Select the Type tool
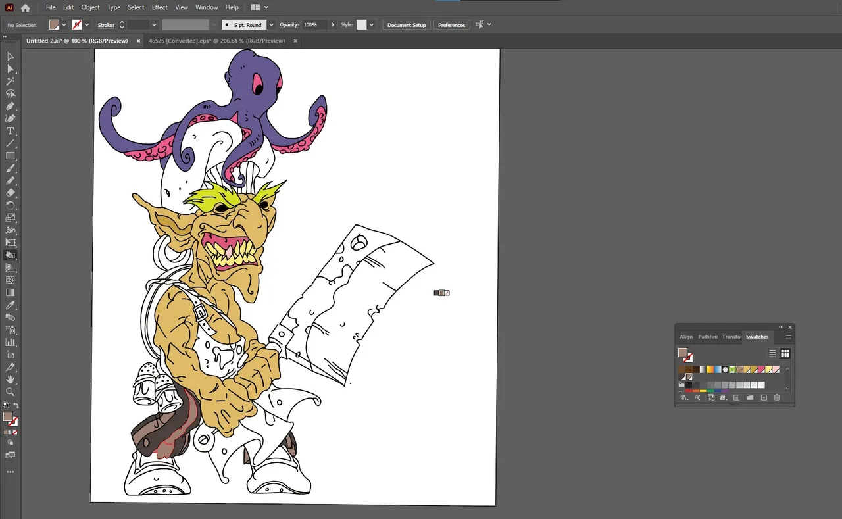 tap(11, 131)
